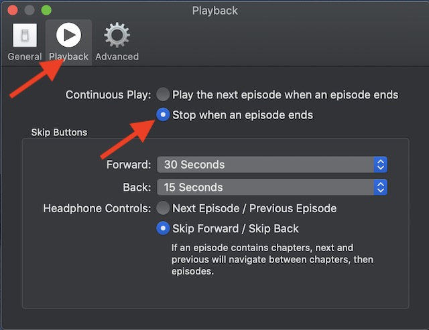
Task: Click the Forward dropdown blue arrows
Action: point(380,165)
